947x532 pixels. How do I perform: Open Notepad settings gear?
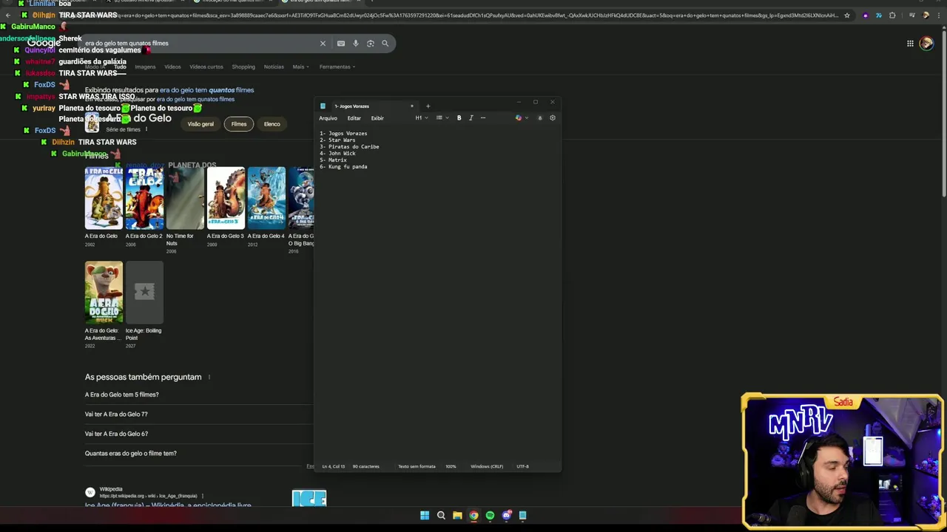(x=552, y=118)
